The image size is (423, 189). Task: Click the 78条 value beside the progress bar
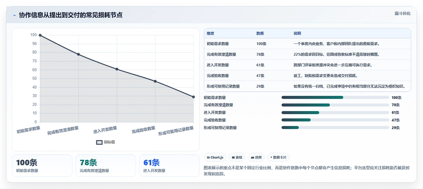coord(396,105)
